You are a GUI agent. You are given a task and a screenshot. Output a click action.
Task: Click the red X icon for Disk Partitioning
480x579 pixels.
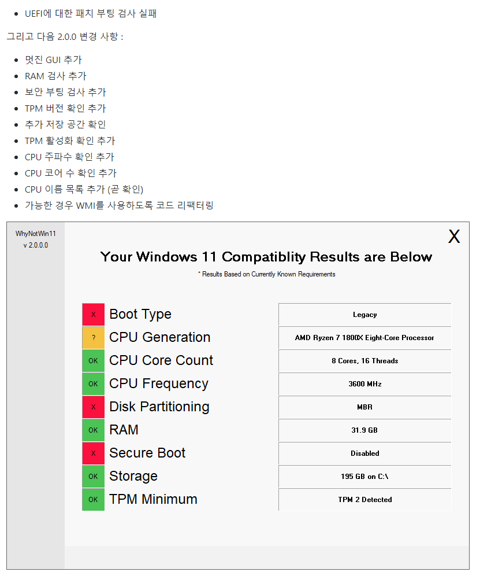[93, 407]
